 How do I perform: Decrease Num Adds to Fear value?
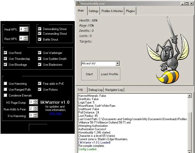click(x=36, y=110)
